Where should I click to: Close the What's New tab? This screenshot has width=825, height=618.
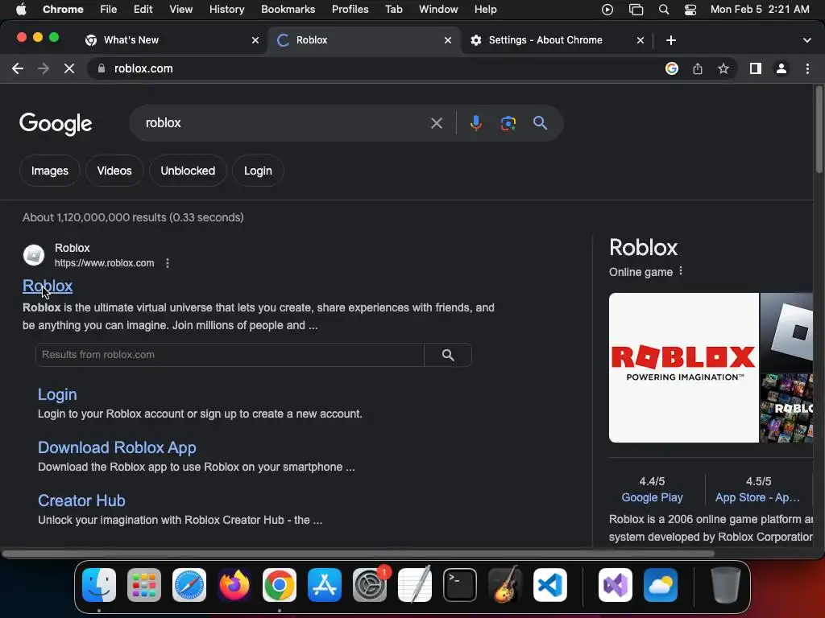[255, 40]
